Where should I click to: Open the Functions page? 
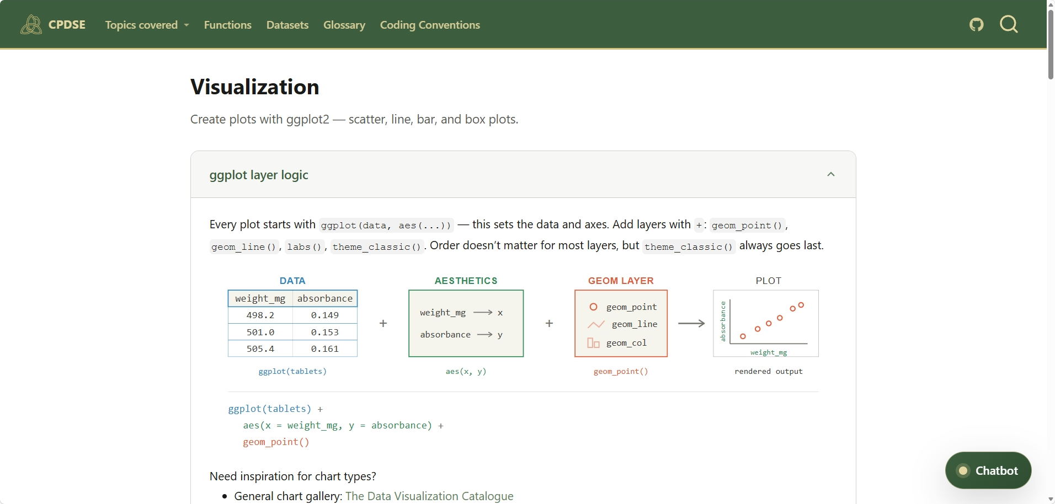click(227, 25)
